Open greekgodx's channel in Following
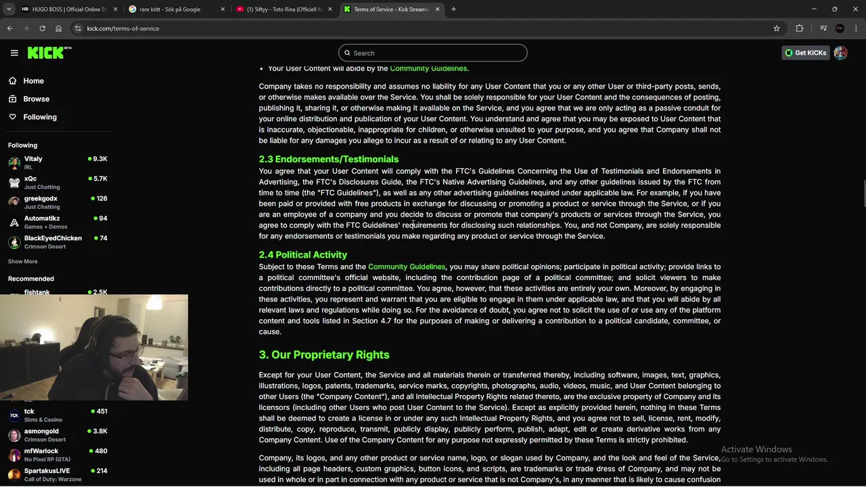The width and height of the screenshot is (866, 487). (57, 202)
